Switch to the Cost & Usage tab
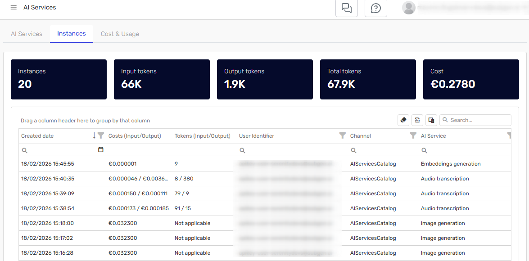 click(120, 34)
